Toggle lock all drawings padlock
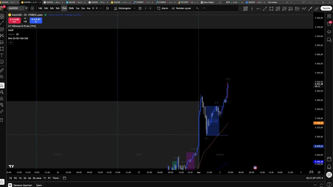The image size is (333, 187). [2, 98]
